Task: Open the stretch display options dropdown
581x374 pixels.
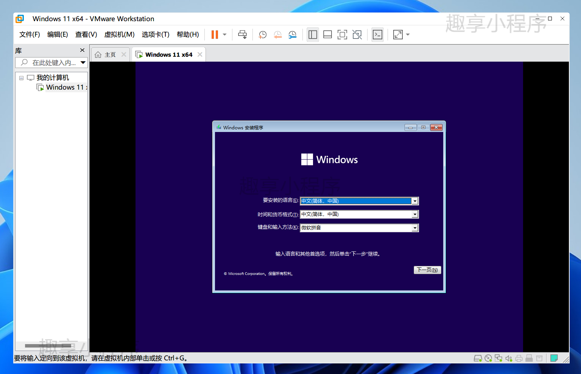Action: (408, 34)
